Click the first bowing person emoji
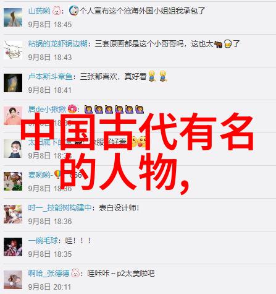276x294 pixels. tap(152, 76)
